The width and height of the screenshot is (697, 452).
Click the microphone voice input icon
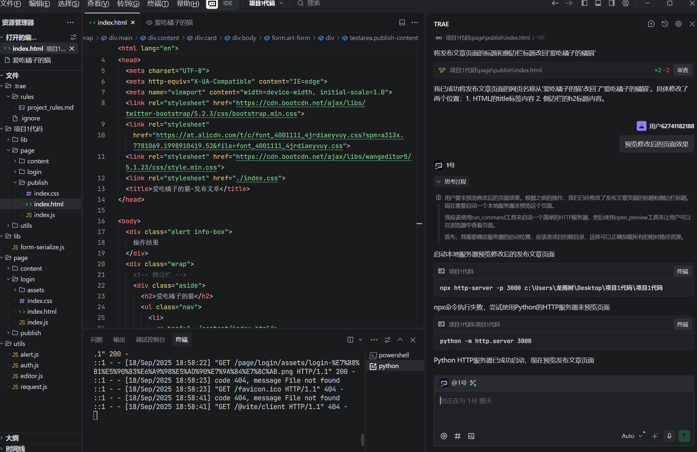[x=669, y=436]
